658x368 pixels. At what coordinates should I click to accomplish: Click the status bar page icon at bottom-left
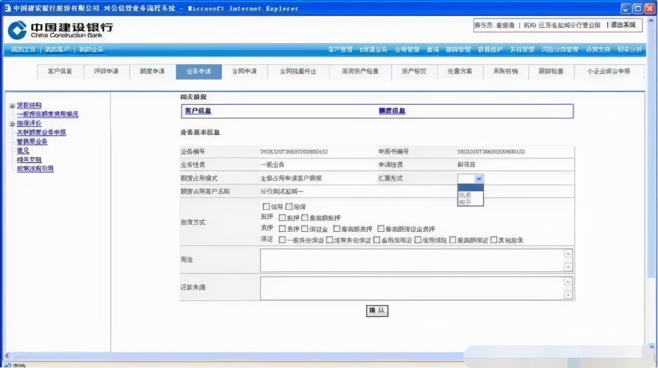7,365
